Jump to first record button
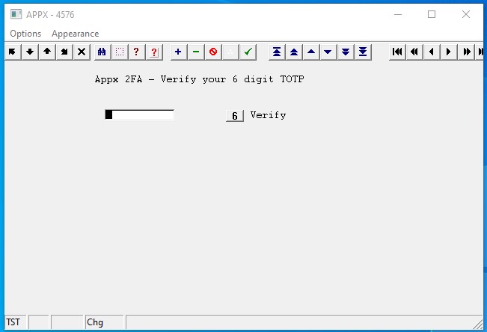This screenshot has width=487, height=332. tap(397, 52)
